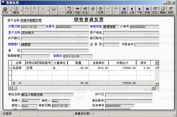Image resolution: width=177 pixels, height=117 pixels.
Task: Click the 银行账号 field
Action: click(131, 39)
